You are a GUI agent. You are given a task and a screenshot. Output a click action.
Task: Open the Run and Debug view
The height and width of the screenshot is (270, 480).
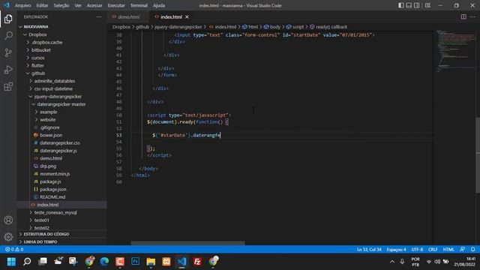[x=8, y=70]
